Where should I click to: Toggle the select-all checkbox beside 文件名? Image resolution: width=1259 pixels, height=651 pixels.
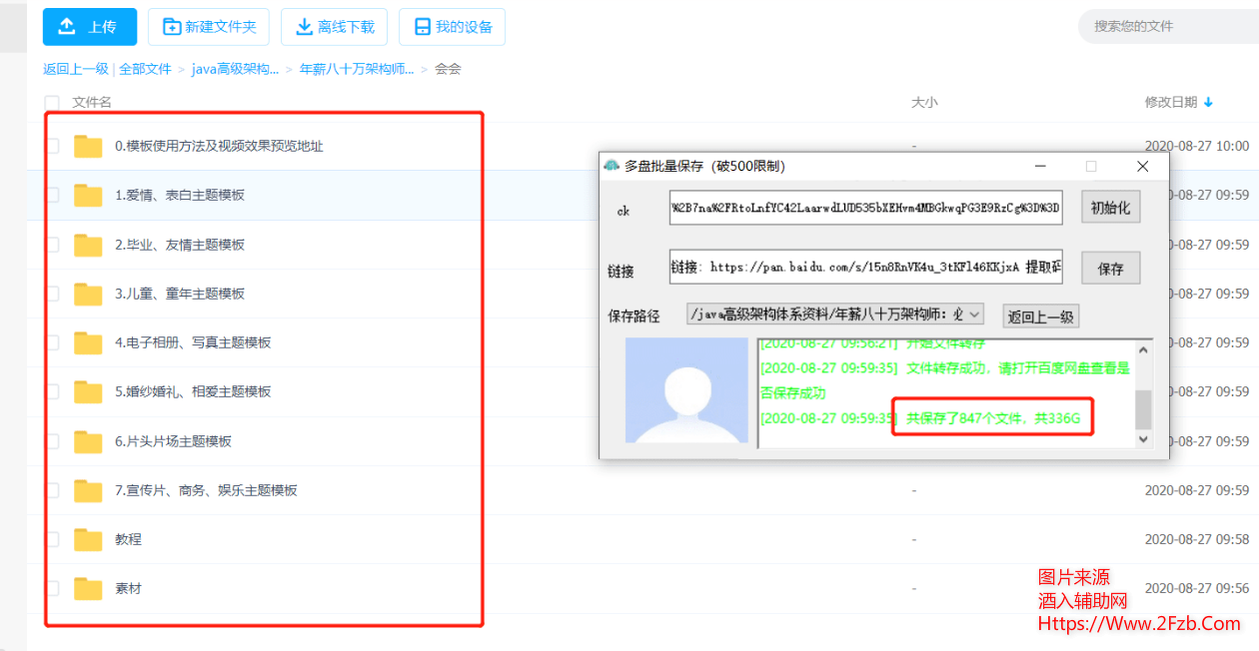pyautogui.click(x=52, y=102)
